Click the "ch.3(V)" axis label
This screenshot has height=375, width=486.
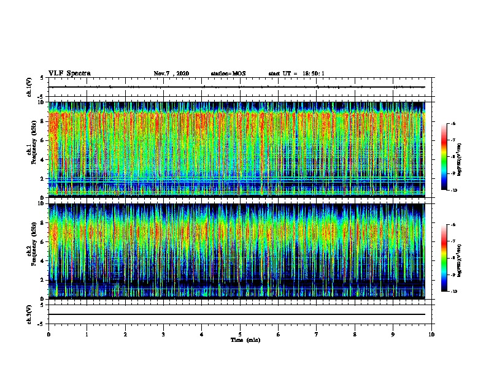pos(29,314)
